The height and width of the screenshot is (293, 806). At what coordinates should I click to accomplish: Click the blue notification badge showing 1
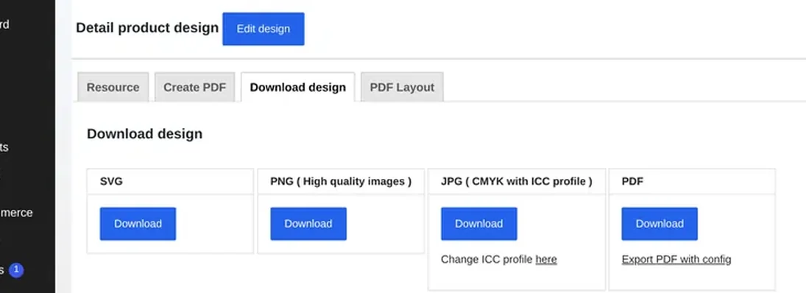[16, 270]
